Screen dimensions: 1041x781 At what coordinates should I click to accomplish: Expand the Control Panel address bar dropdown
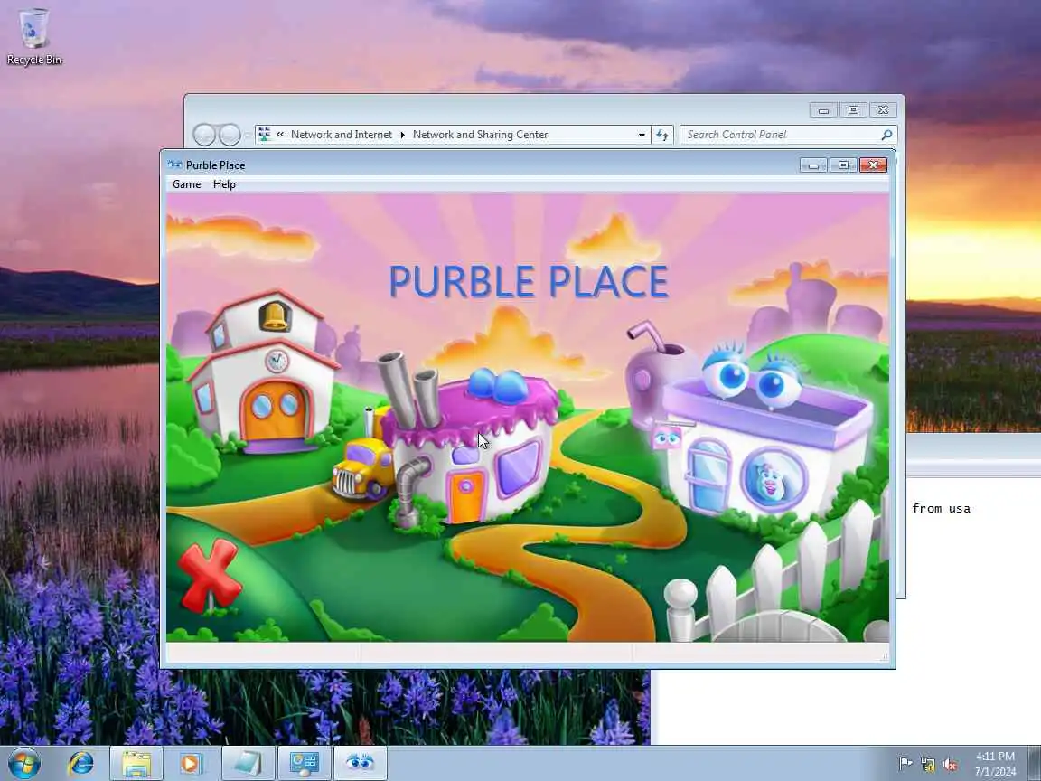point(642,135)
